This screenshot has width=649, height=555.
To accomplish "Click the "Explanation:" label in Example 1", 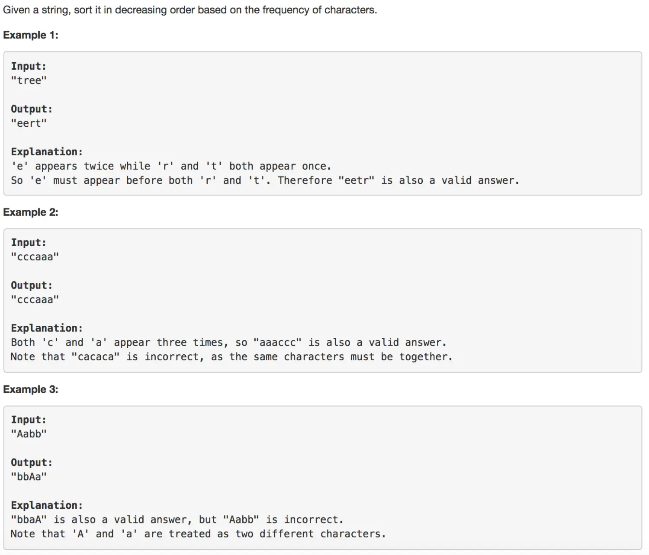I will 47,152.
